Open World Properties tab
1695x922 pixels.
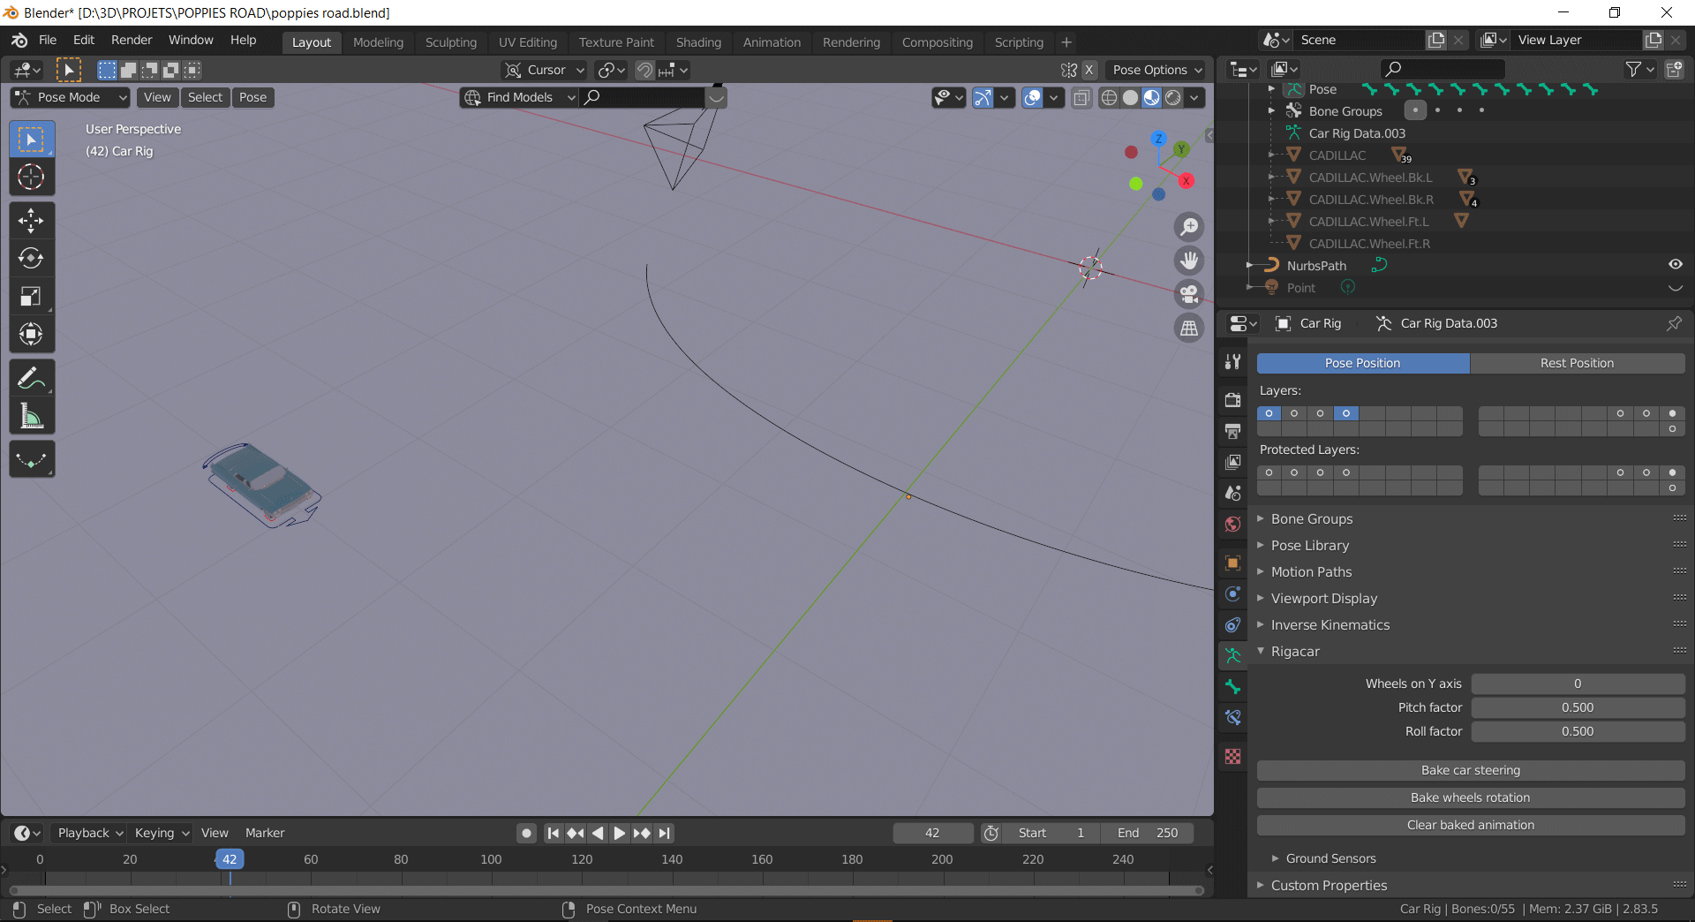[1232, 524]
